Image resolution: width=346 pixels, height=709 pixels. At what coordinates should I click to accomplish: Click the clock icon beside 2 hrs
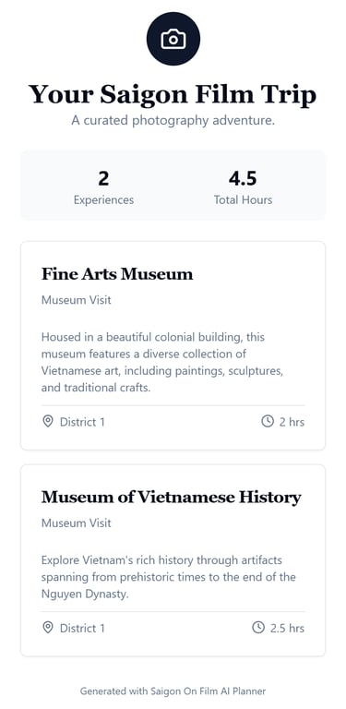click(268, 421)
